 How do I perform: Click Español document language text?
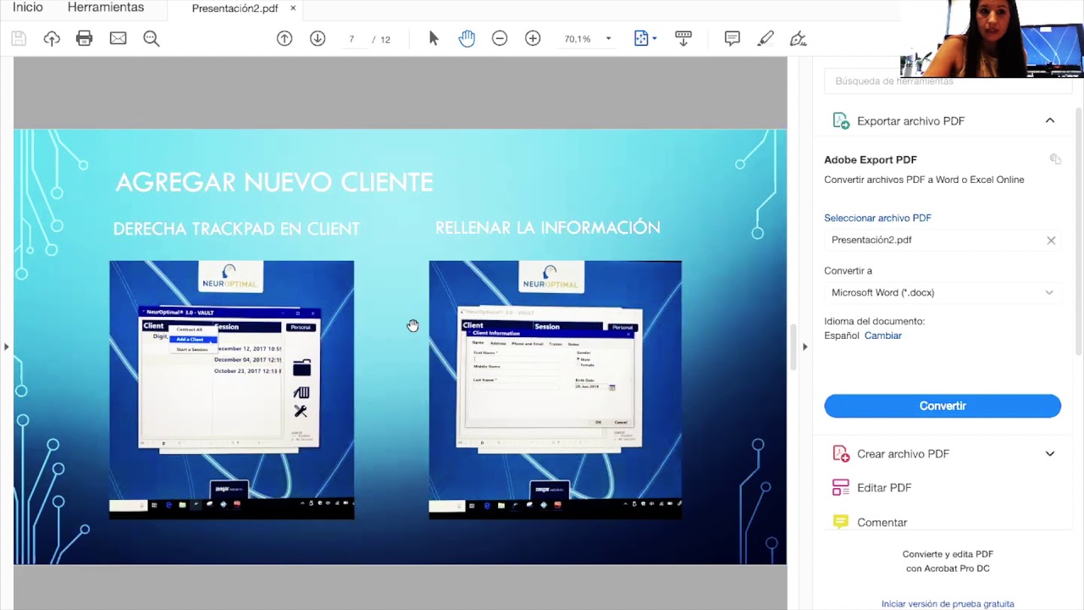click(x=842, y=335)
